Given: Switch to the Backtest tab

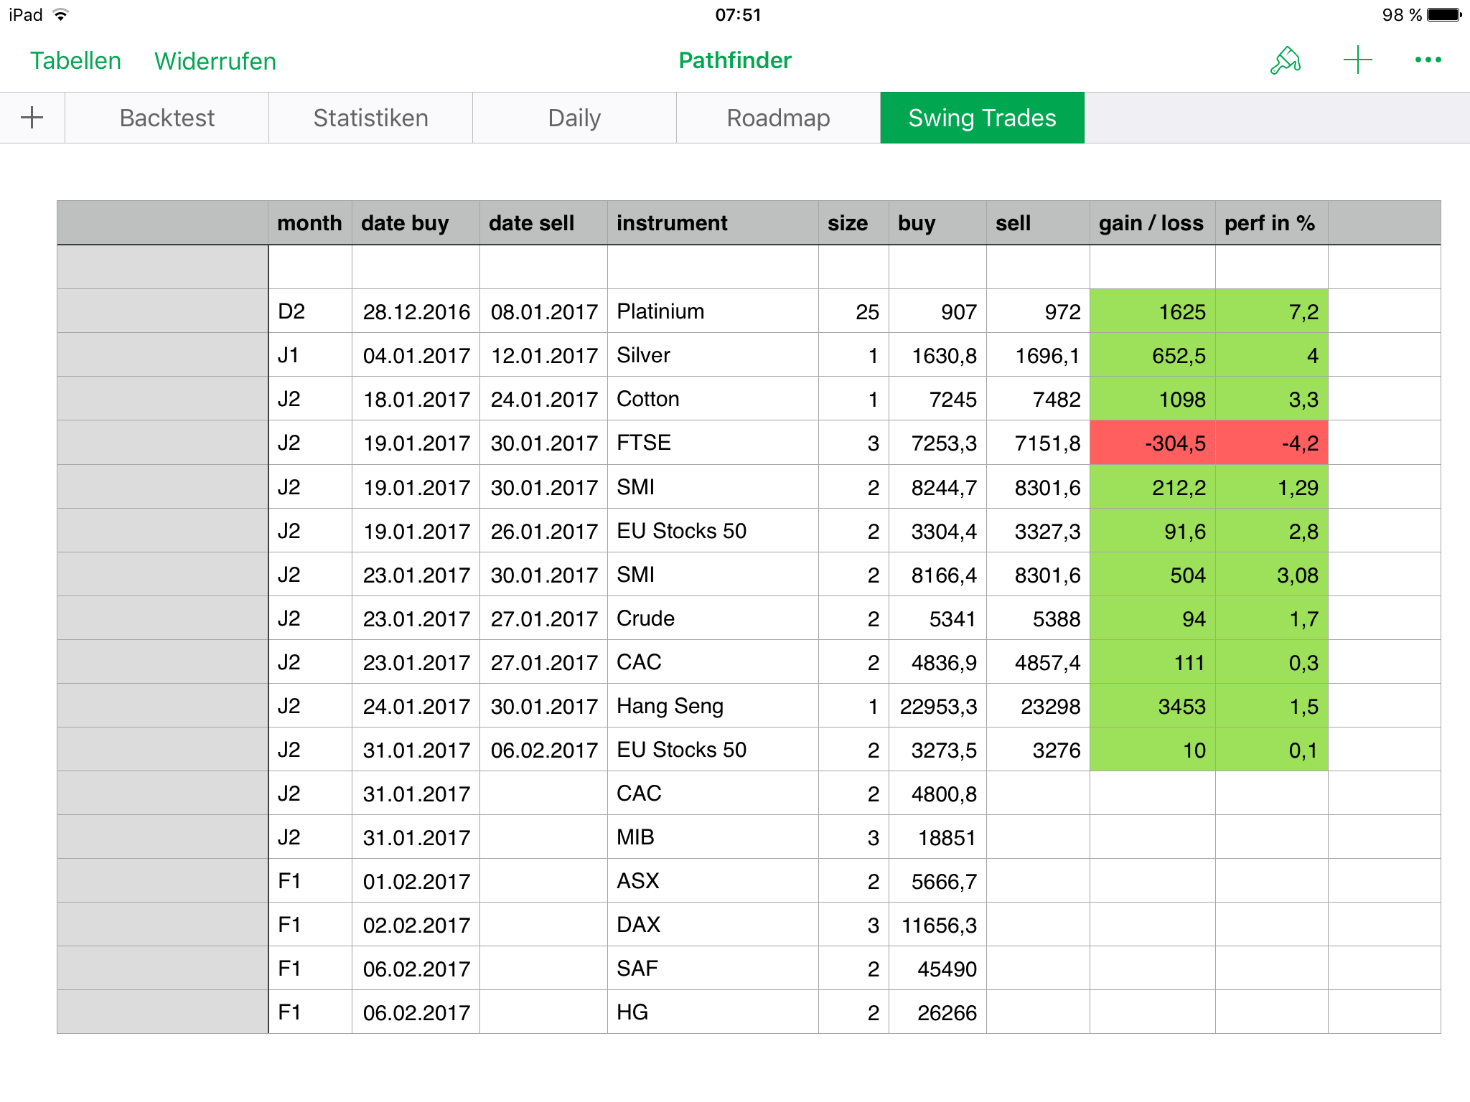Looking at the screenshot, I should click(x=167, y=118).
